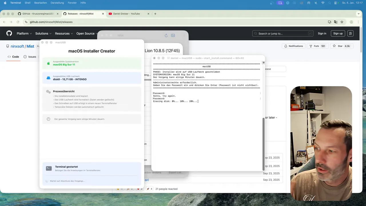Viewport: 366px width, 206px height.
Task: Open the Chrome profile icon
Action: coord(351,22)
